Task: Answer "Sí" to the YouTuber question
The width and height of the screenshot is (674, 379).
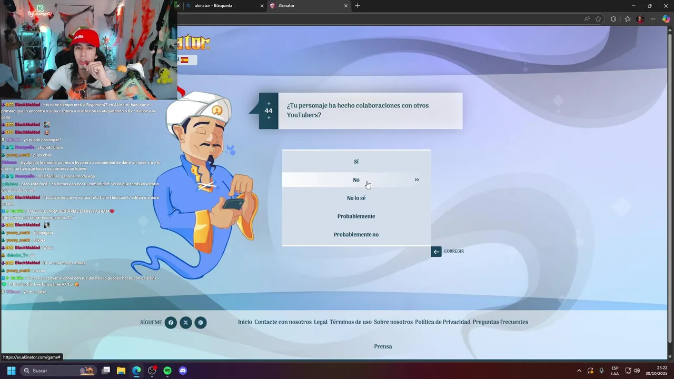Action: pyautogui.click(x=356, y=162)
